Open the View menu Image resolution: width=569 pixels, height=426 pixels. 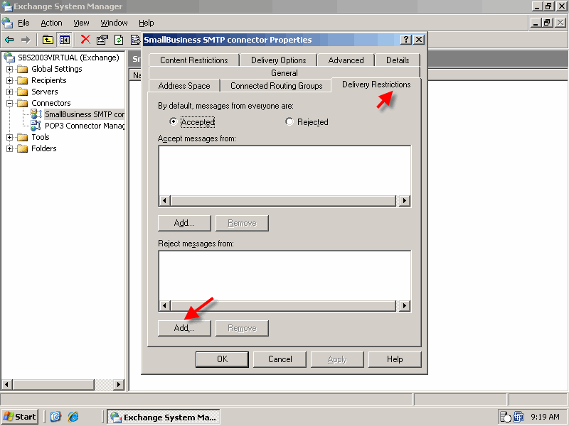(81, 23)
